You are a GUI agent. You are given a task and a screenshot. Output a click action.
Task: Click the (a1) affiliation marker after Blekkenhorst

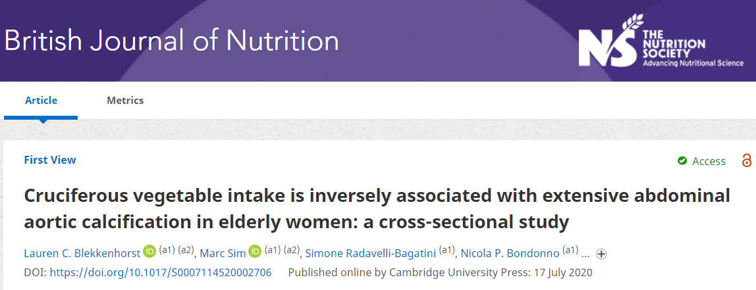pyautogui.click(x=167, y=250)
